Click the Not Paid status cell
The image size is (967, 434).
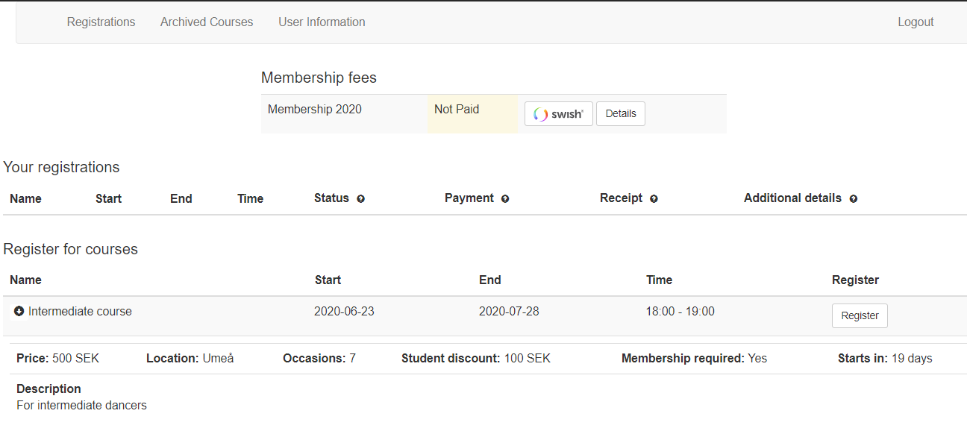point(457,110)
